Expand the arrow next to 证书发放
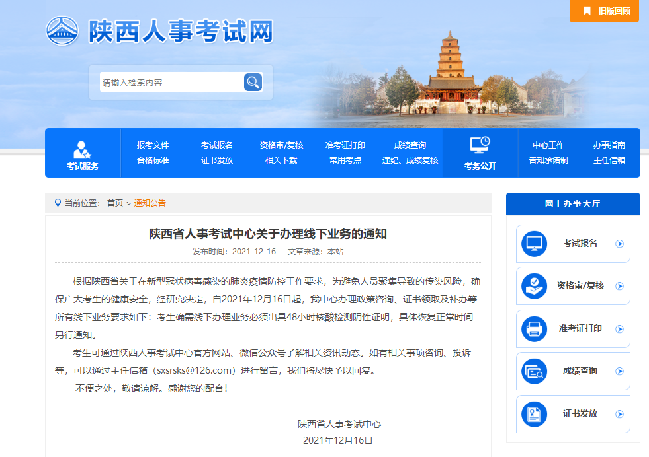The width and height of the screenshot is (649, 457). click(619, 414)
